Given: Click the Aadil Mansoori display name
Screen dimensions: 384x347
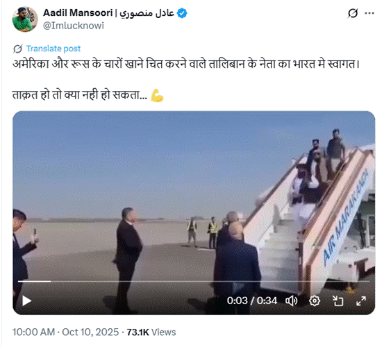Looking at the screenshot, I should click(x=109, y=13).
